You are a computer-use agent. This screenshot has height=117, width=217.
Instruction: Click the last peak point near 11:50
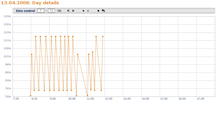[103, 36]
